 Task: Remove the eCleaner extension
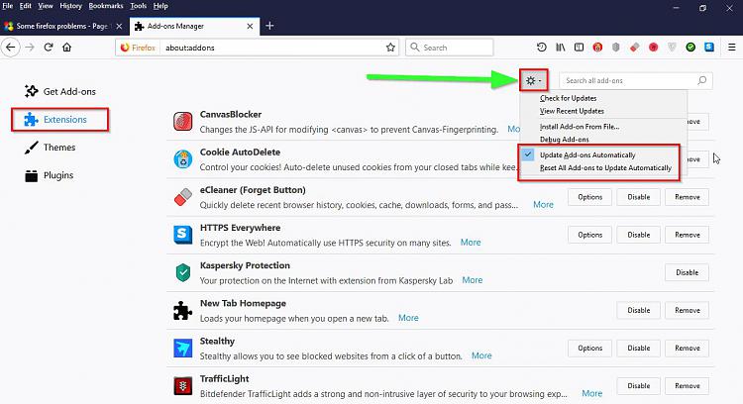(x=688, y=197)
